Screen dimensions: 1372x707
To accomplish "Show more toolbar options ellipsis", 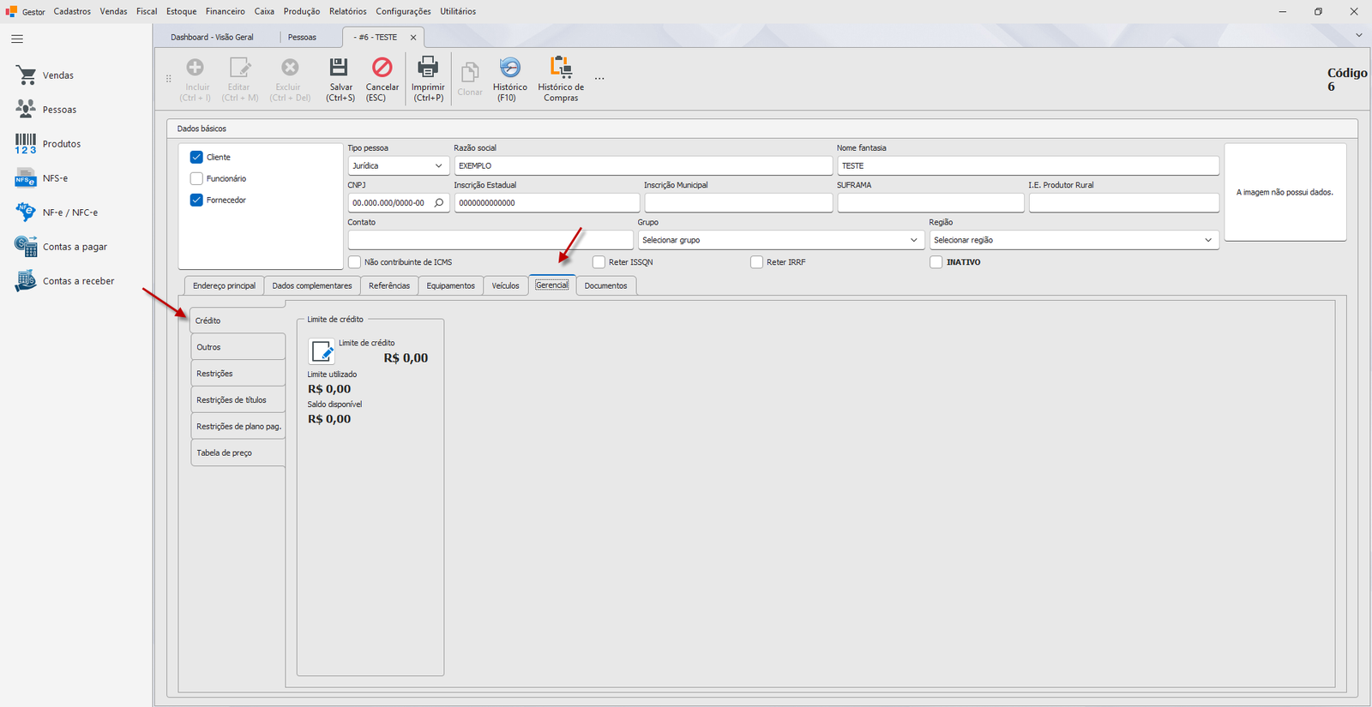I will (x=599, y=78).
